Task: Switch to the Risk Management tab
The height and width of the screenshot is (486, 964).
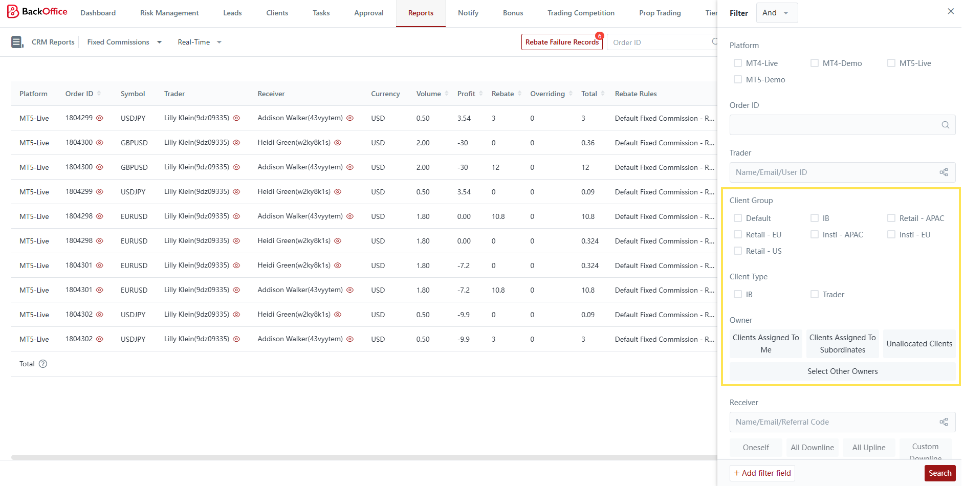Action: click(169, 13)
